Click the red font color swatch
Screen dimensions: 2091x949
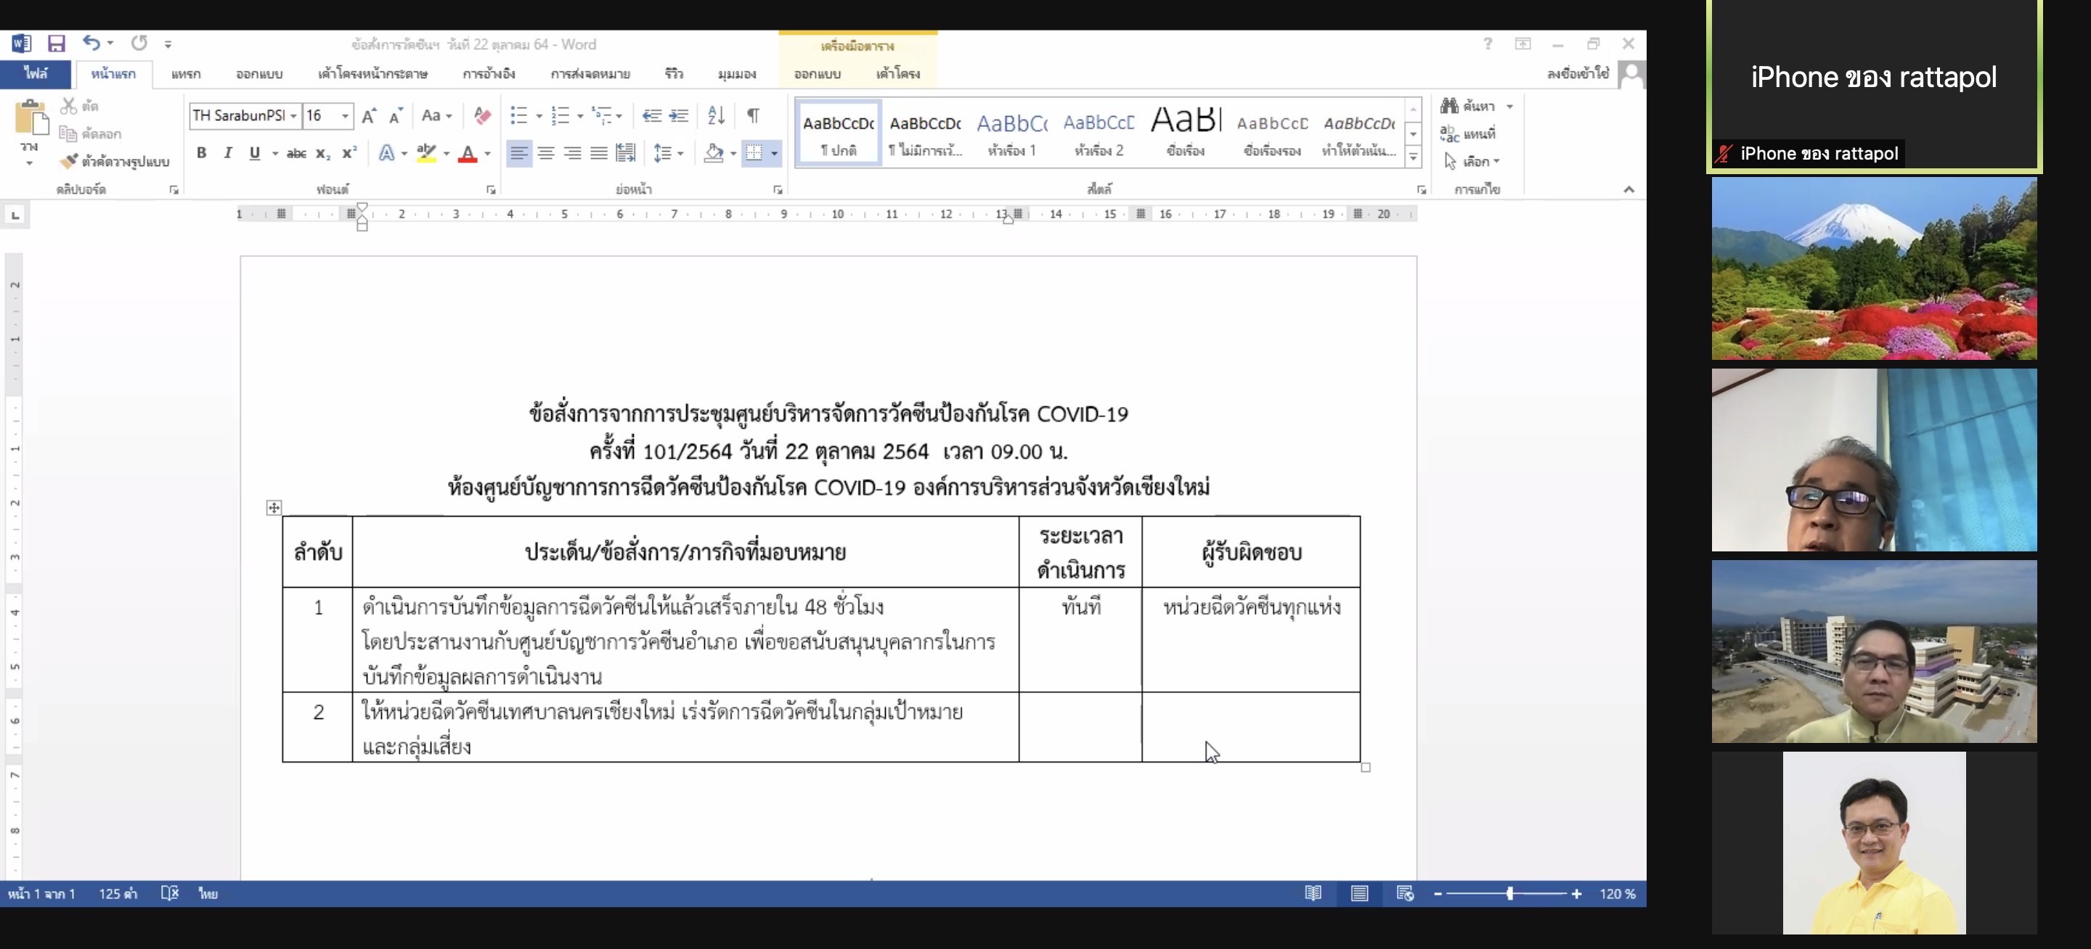tap(468, 153)
